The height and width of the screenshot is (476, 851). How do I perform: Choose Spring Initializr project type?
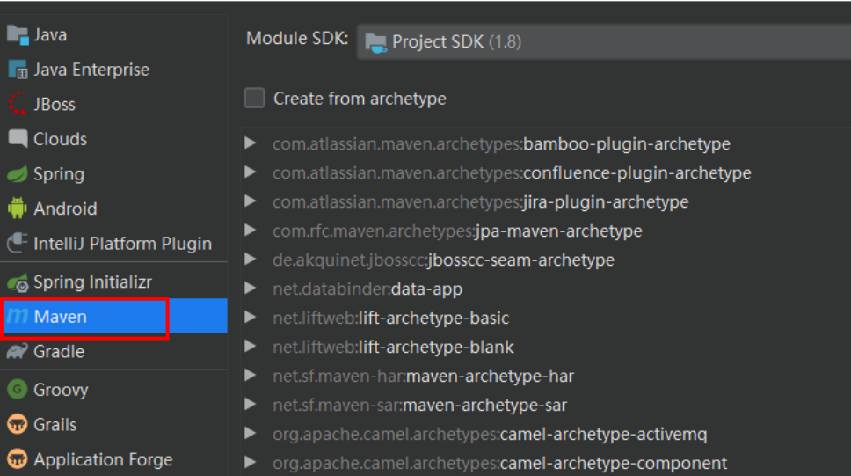click(x=91, y=282)
